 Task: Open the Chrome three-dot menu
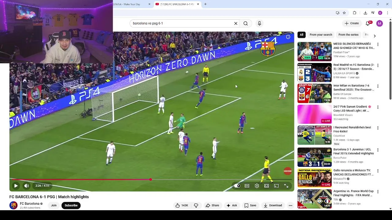click(x=388, y=13)
